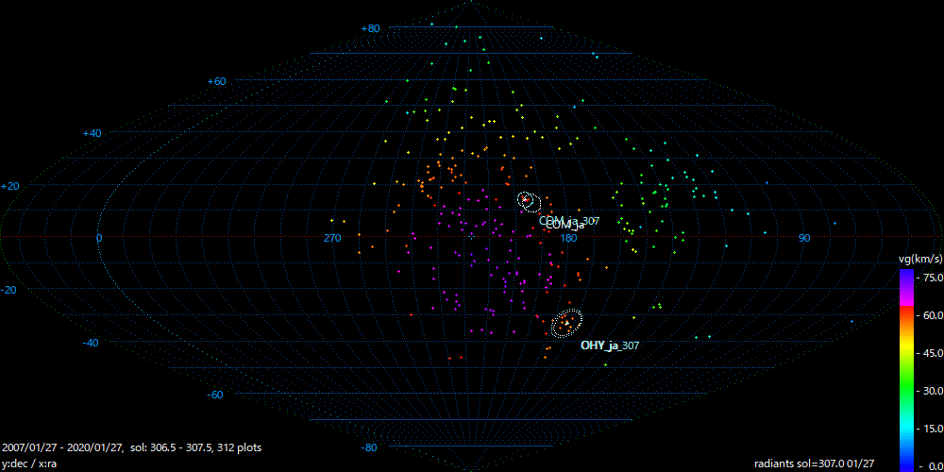Click the +80 declination axis label
This screenshot has width=944, height=472.
point(370,29)
